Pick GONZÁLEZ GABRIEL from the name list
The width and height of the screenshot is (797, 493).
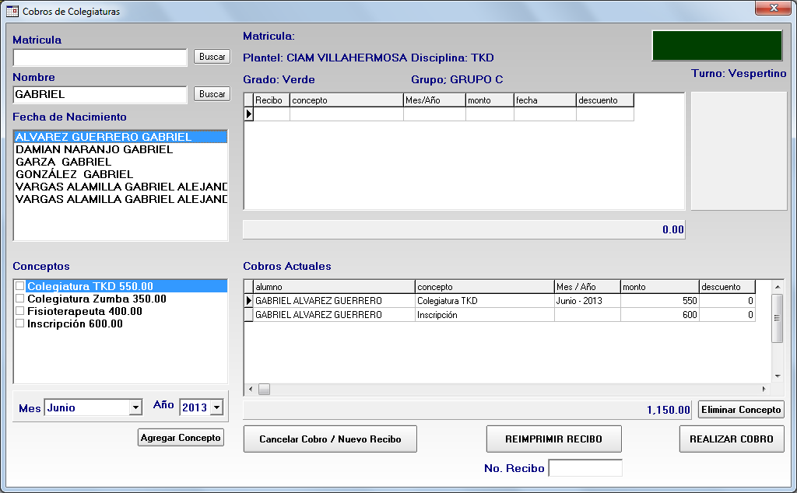[121, 174]
